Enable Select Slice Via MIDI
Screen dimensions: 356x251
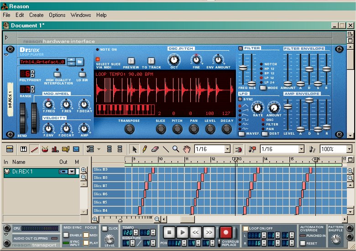pos(98,59)
